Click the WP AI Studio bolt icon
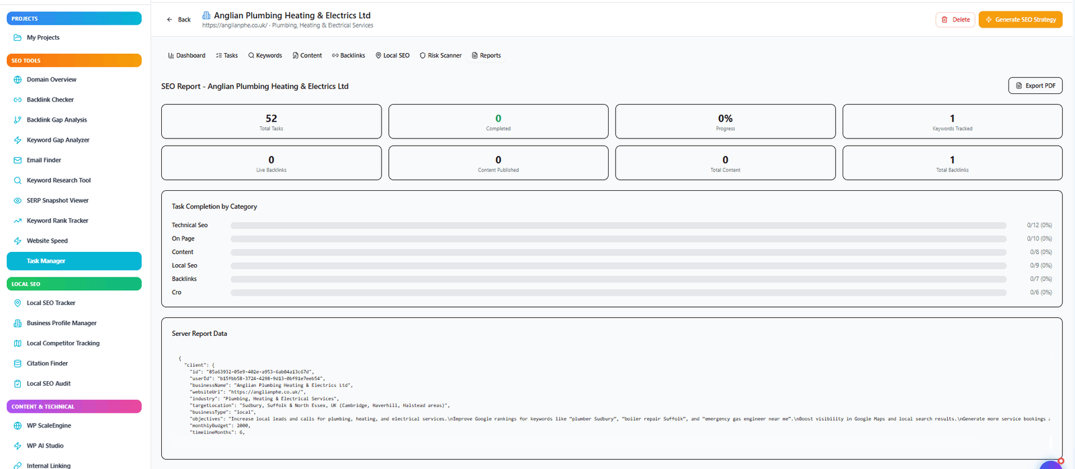1075x469 pixels. click(17, 445)
